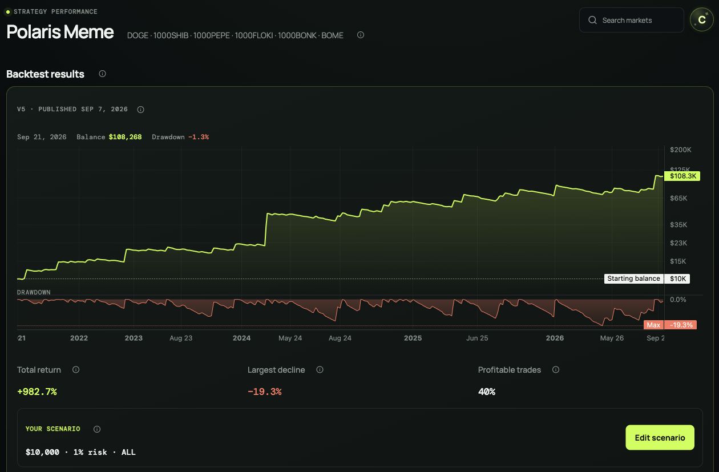Select the Max drawdown -19.3% marker
Screen dimensions: 719x472
pyautogui.click(x=670, y=325)
